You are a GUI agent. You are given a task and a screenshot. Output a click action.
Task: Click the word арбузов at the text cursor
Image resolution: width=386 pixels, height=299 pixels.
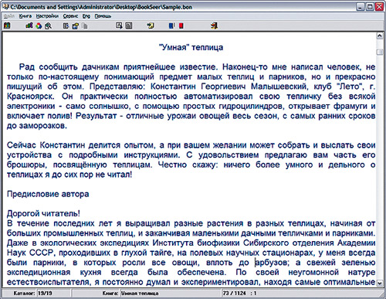click(272, 263)
